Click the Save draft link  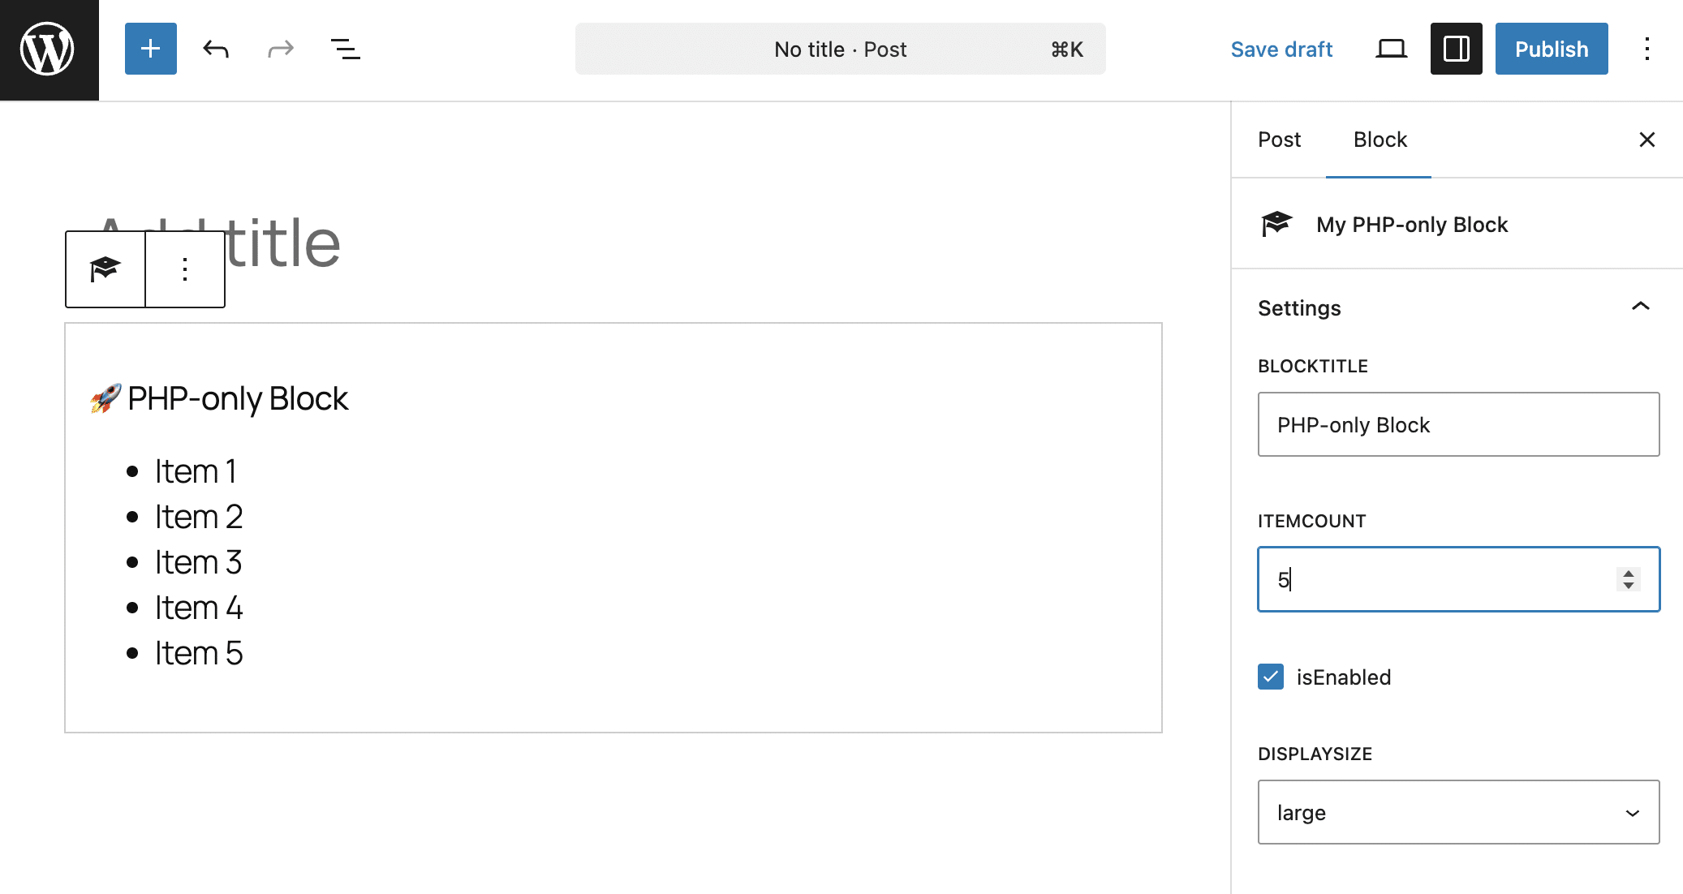1281,49
